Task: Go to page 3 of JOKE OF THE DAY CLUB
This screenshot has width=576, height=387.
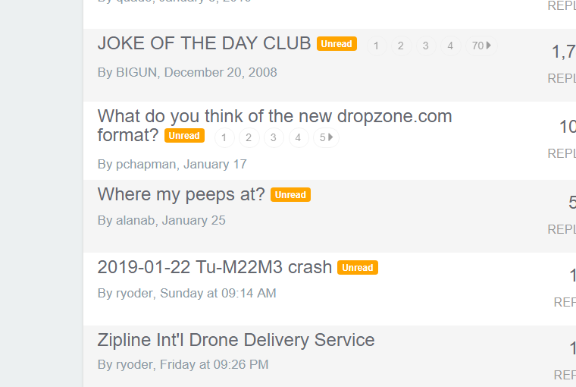Action: tap(426, 46)
